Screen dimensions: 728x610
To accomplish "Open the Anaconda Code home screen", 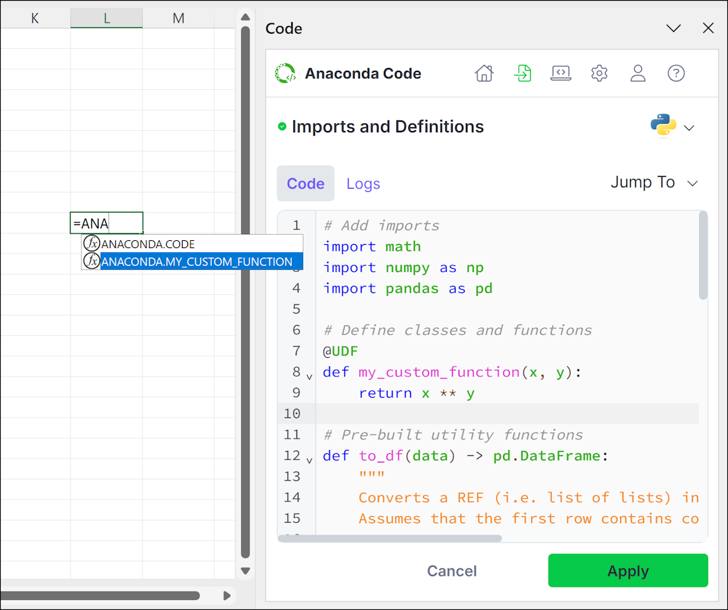I will tap(484, 73).
